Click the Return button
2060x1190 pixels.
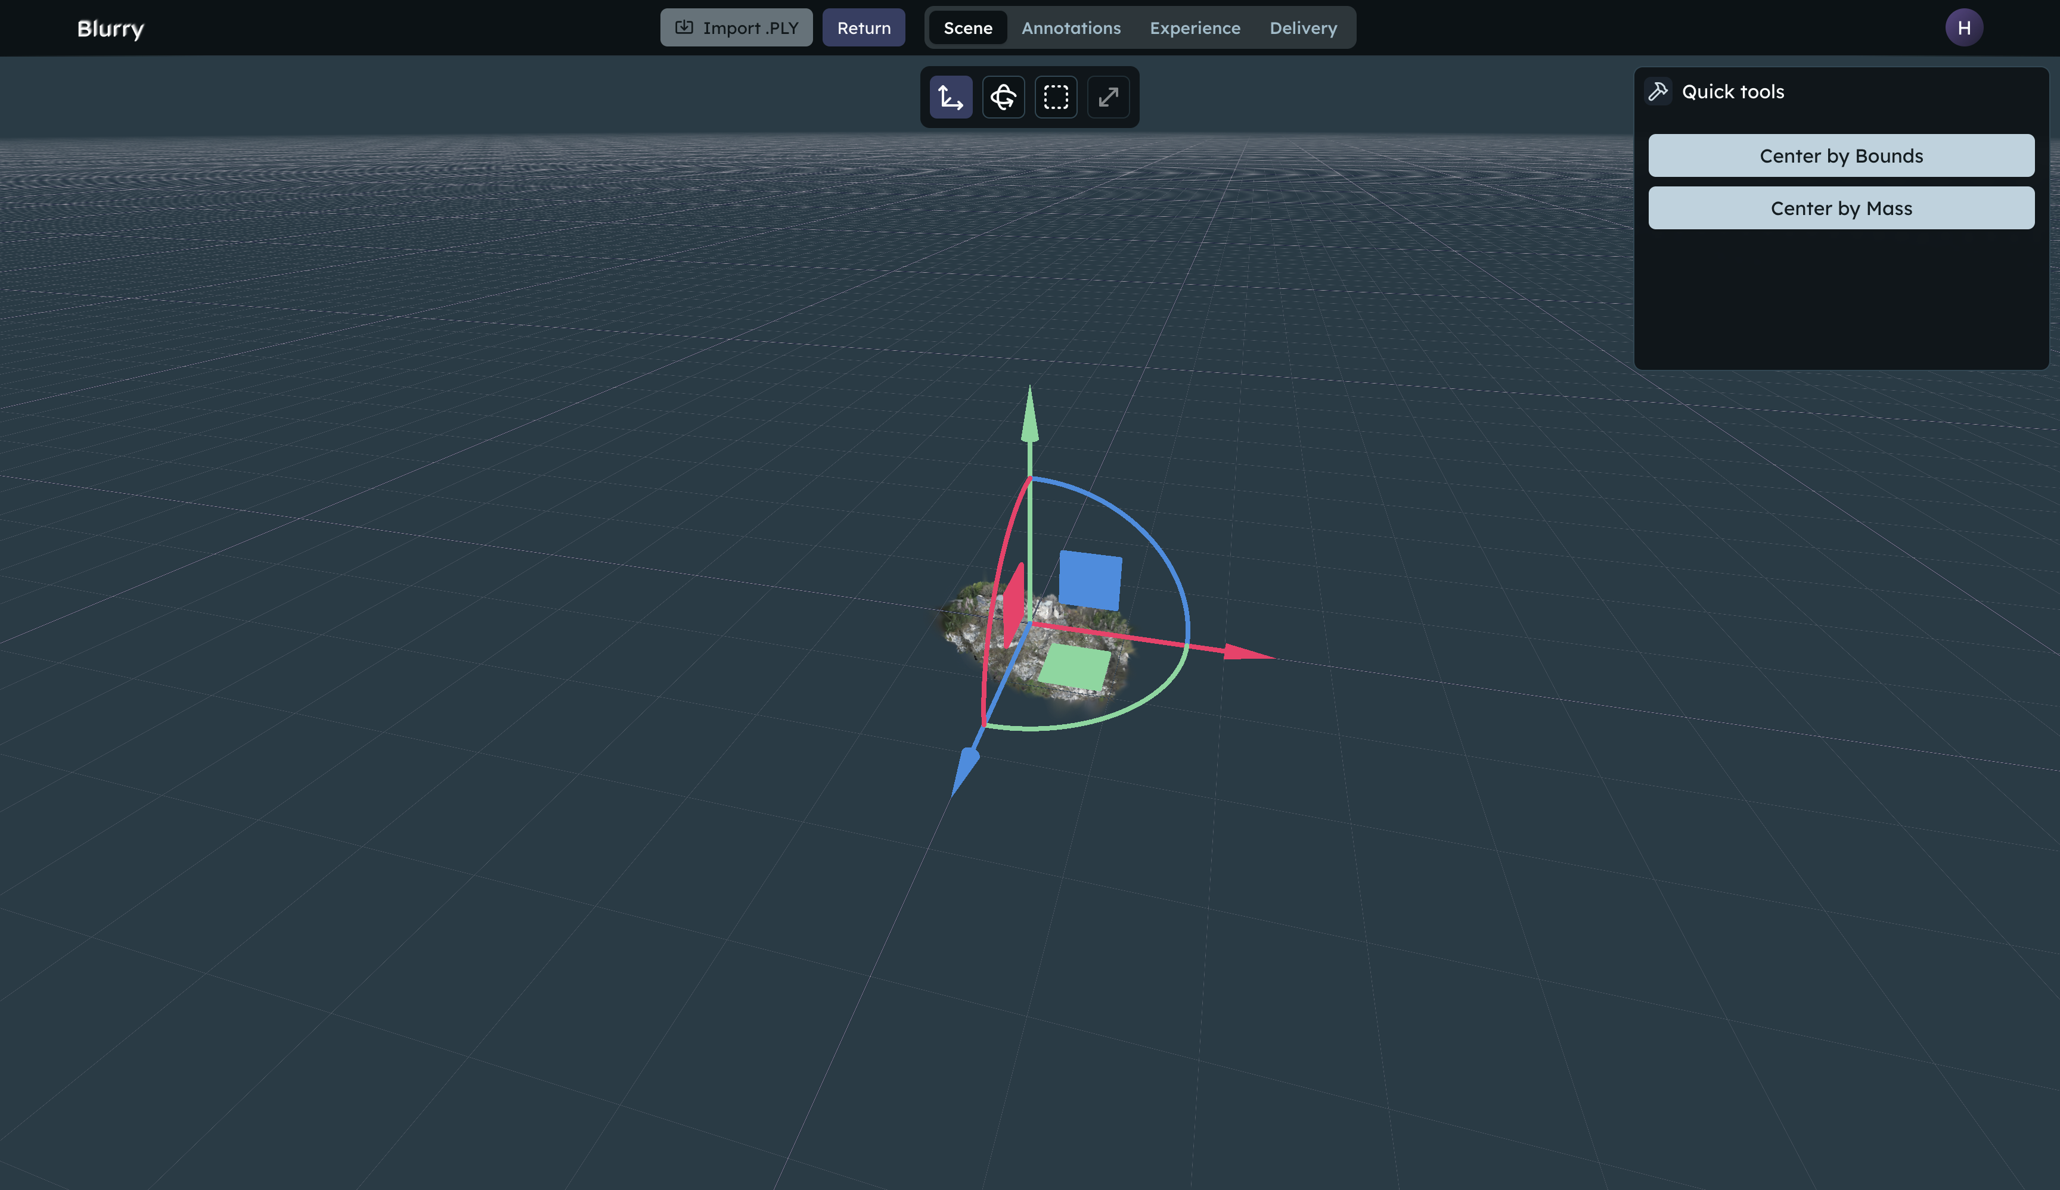tap(863, 28)
